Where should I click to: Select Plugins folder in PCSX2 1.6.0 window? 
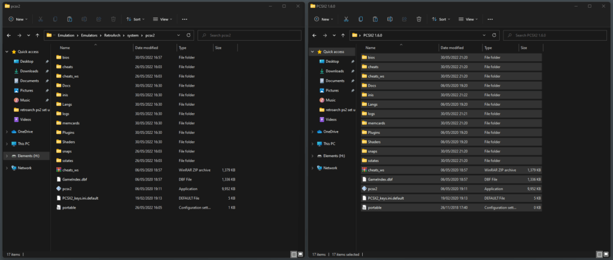[451, 132]
